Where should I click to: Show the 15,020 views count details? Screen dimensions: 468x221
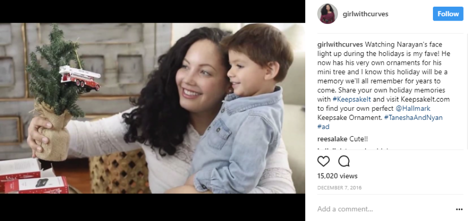click(x=337, y=176)
